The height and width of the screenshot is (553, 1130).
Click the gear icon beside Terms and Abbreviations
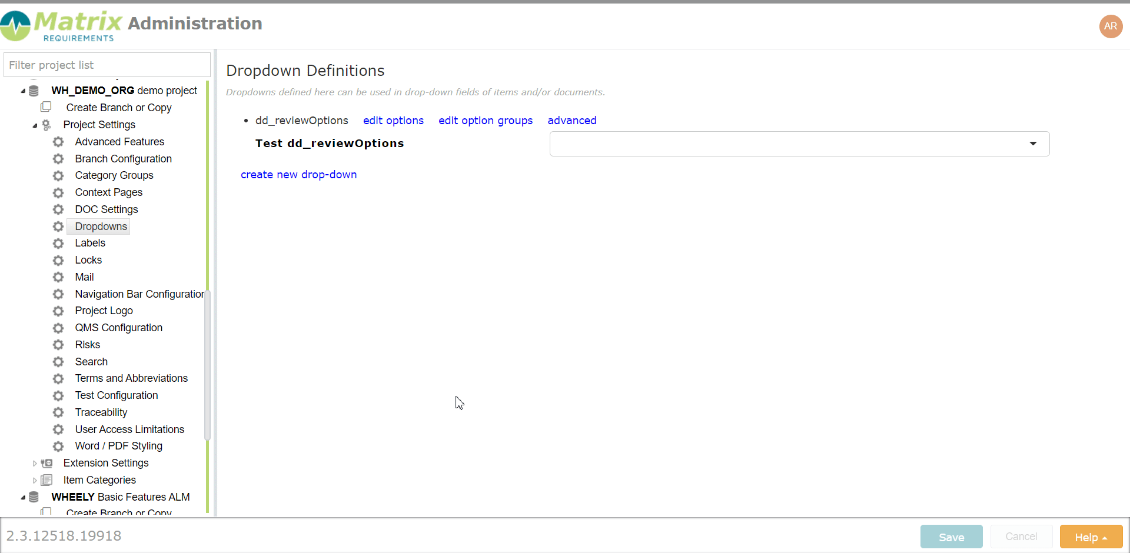58,378
